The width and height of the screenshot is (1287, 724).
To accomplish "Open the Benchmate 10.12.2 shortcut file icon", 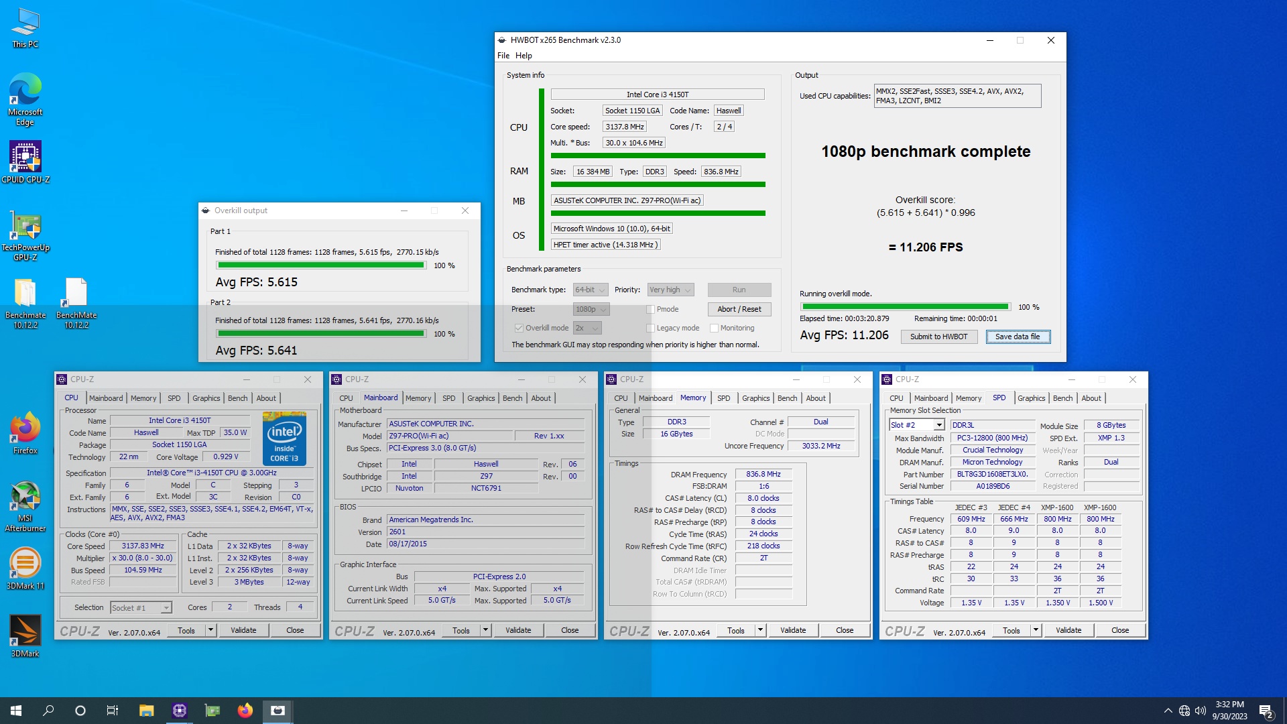I will [76, 303].
